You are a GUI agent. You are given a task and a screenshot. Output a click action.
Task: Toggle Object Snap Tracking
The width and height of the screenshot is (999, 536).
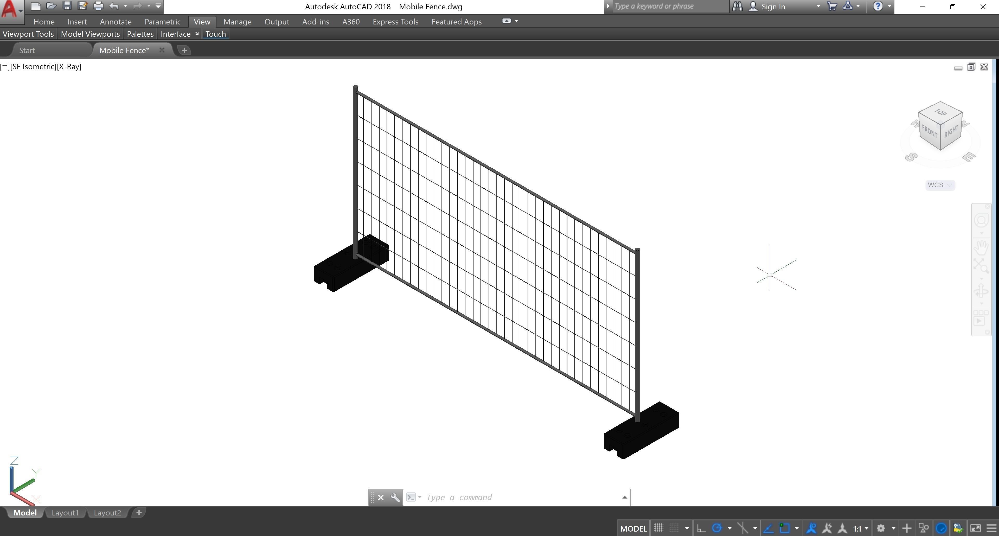click(768, 528)
